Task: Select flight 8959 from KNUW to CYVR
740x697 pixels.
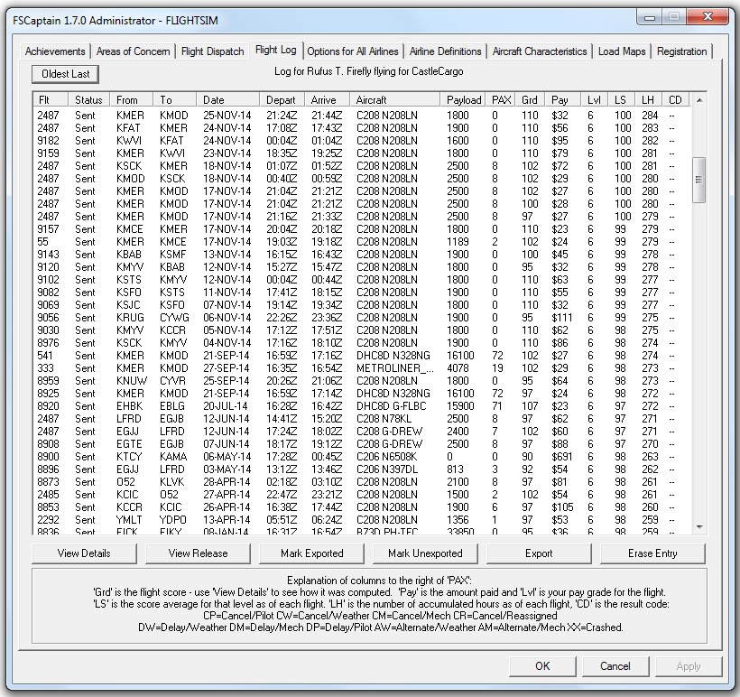Action: 362,381
